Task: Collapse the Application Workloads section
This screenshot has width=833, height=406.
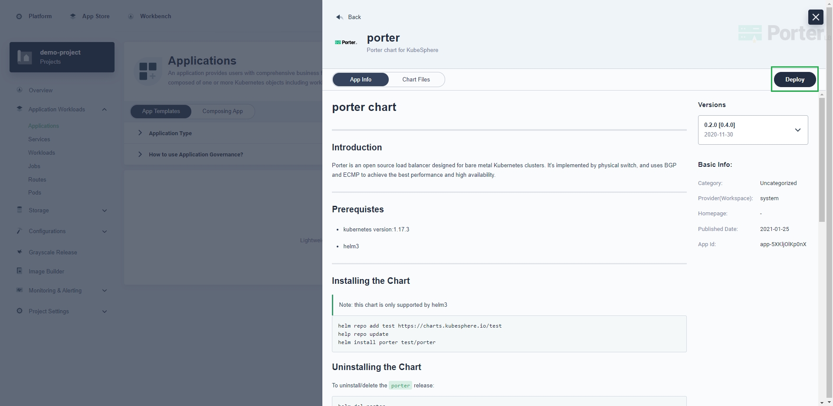Action: pyautogui.click(x=105, y=110)
